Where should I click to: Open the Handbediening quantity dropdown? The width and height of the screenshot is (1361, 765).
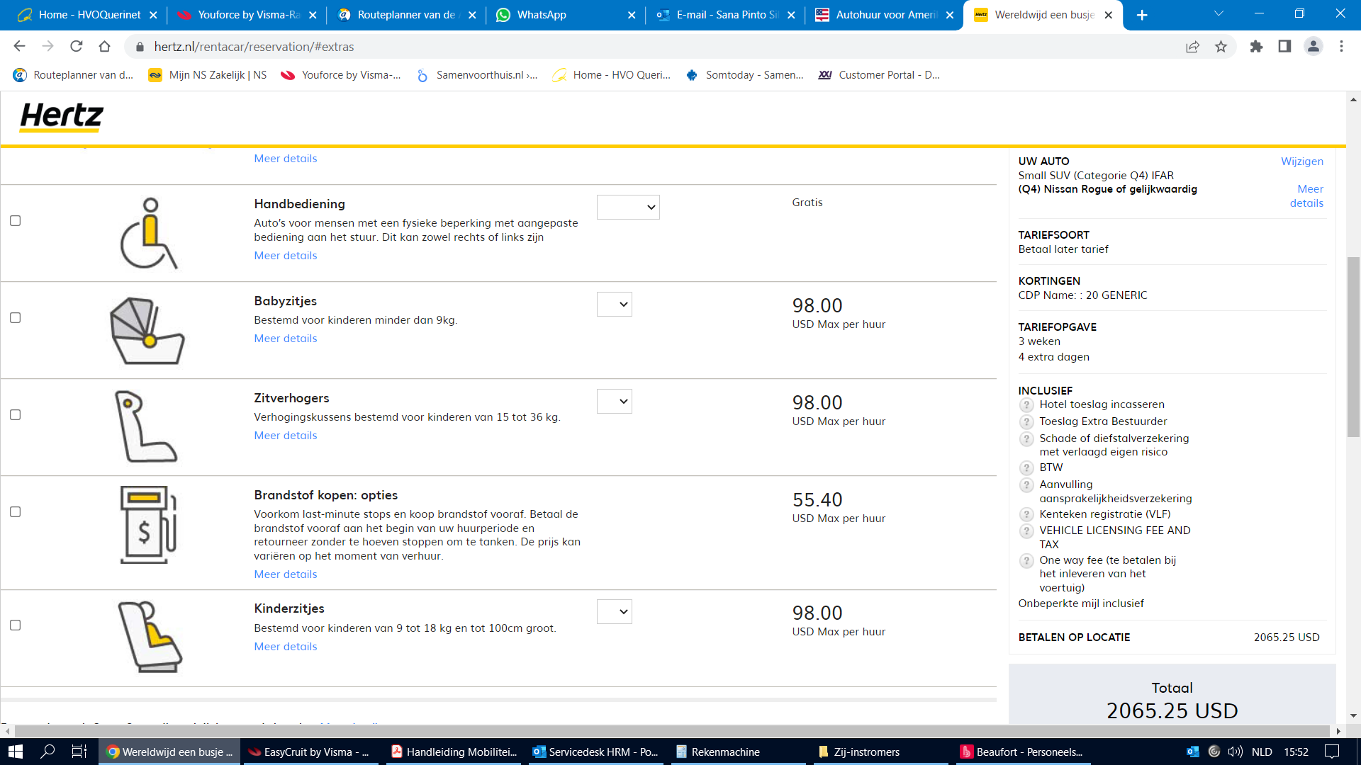pyautogui.click(x=628, y=208)
